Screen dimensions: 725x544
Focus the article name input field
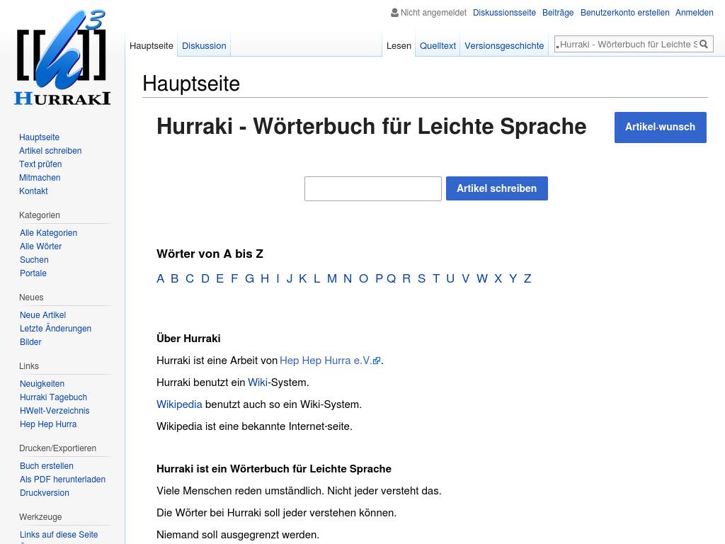point(373,188)
